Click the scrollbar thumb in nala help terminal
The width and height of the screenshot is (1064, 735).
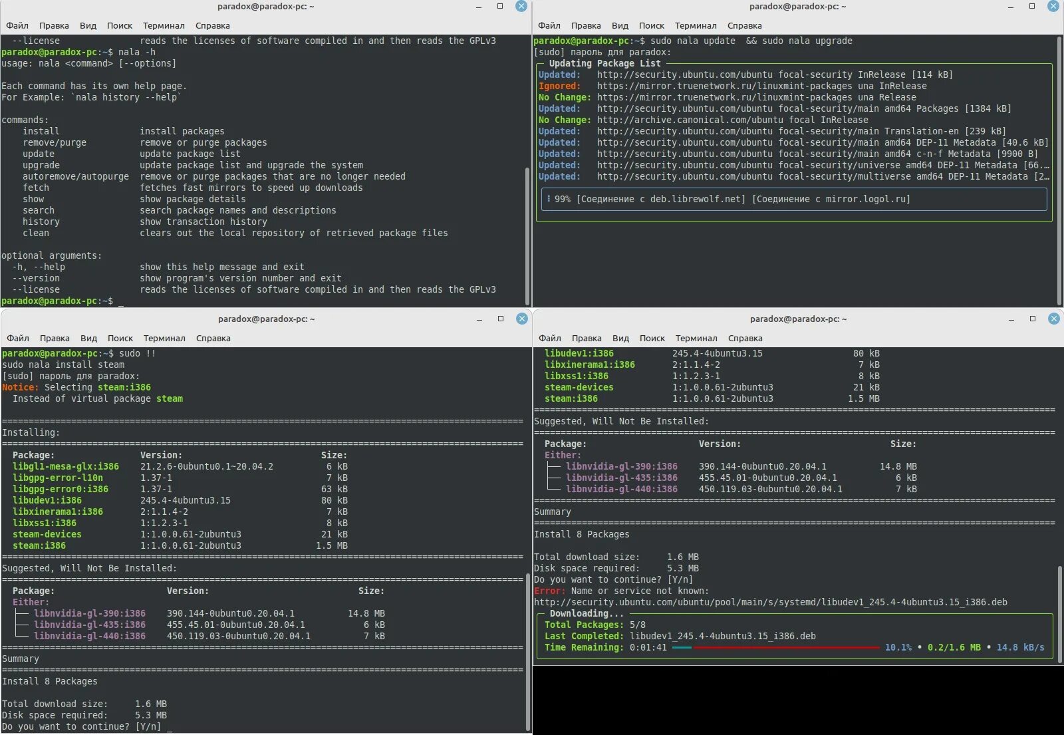coord(527,236)
